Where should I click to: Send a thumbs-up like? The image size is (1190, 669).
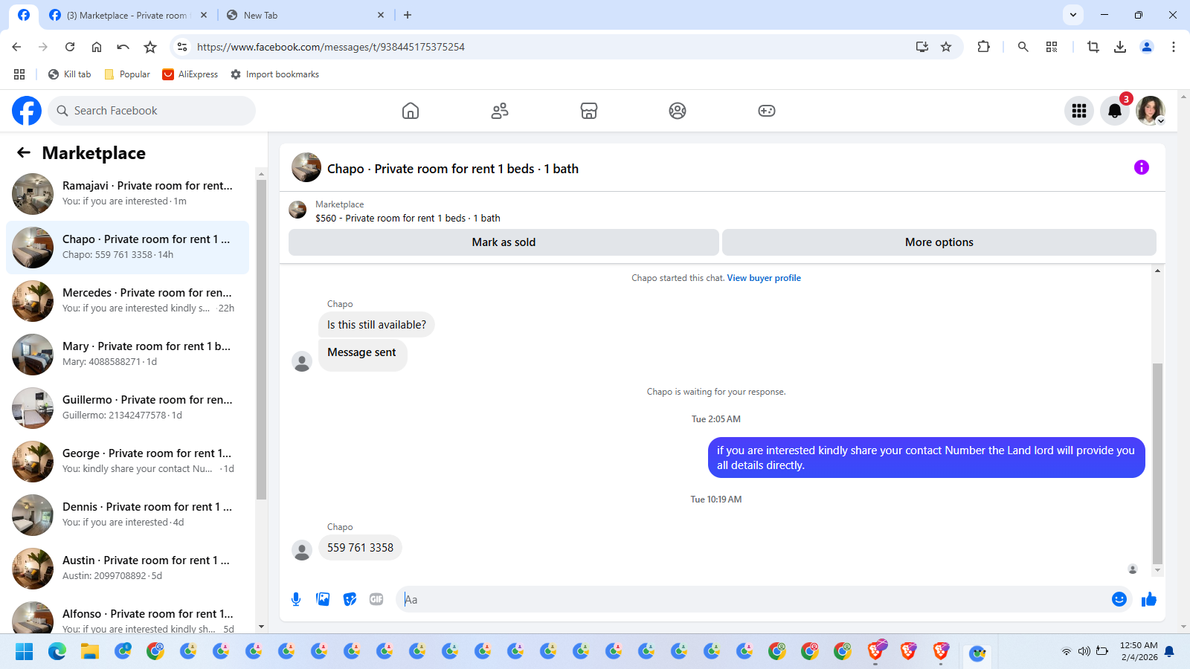coord(1149,599)
